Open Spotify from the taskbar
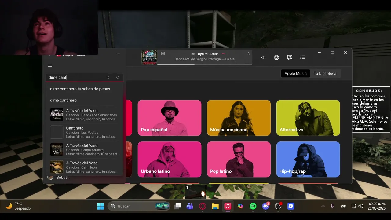This screenshot has height=220, width=391. pos(253,206)
